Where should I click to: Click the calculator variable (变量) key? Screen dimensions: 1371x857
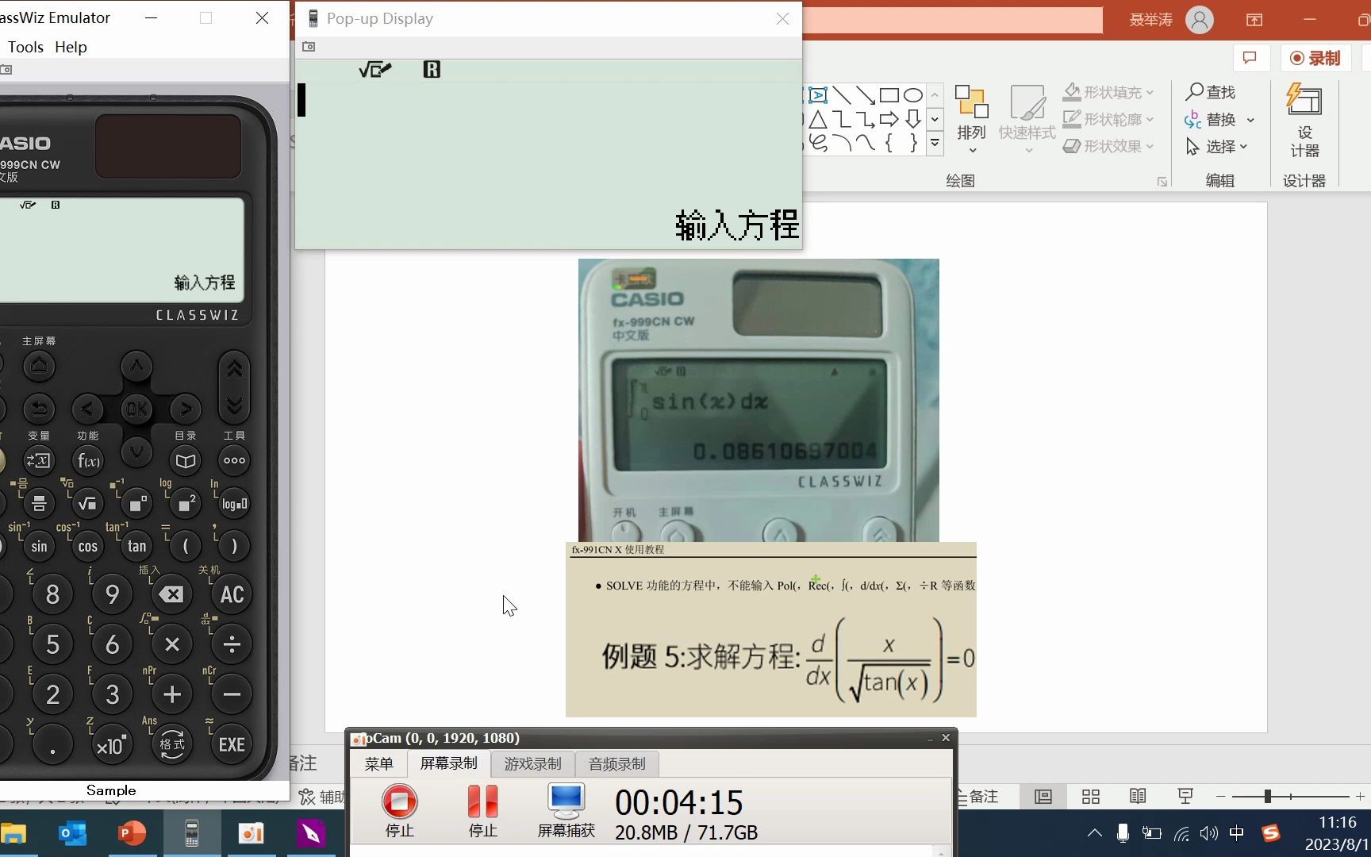(39, 460)
